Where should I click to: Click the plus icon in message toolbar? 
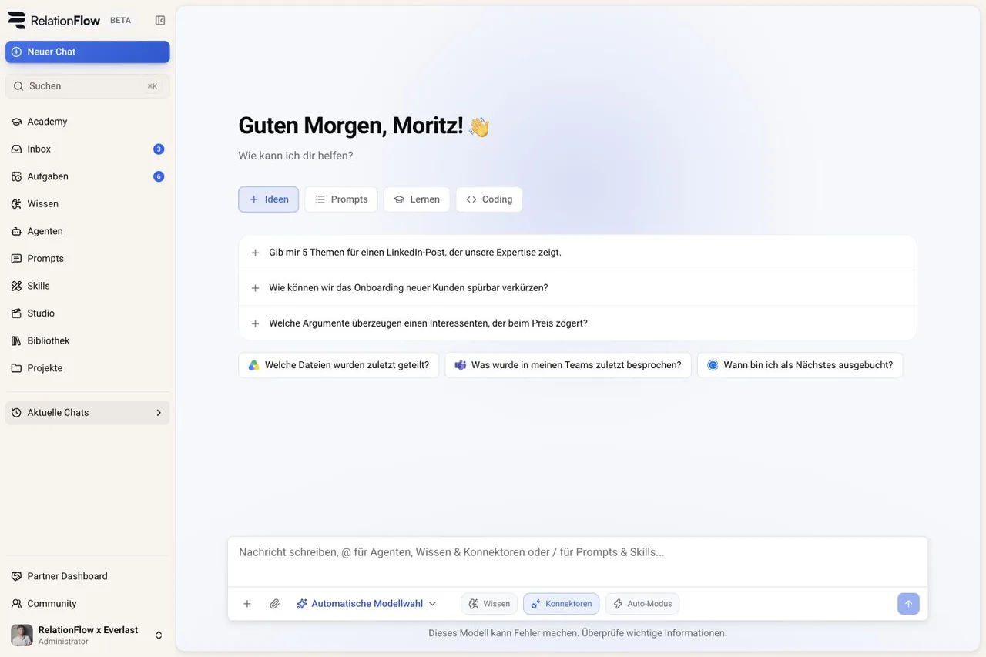click(247, 604)
